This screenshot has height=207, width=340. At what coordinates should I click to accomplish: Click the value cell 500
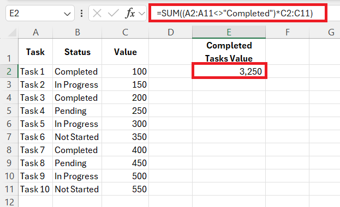tap(125, 176)
